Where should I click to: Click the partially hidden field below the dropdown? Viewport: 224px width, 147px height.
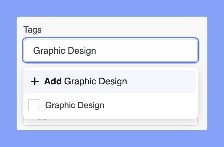[114, 122]
